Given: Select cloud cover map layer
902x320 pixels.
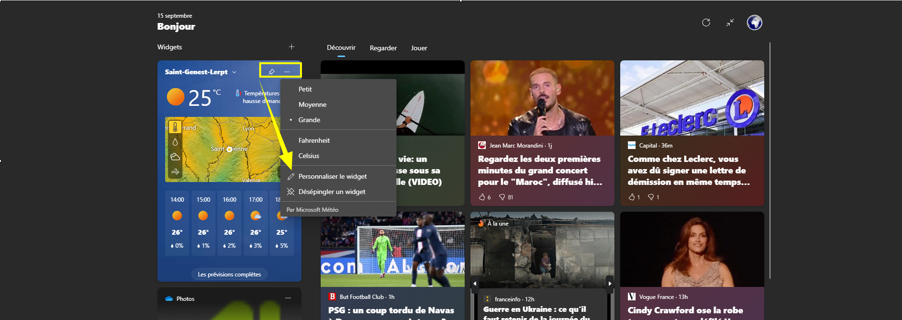Looking at the screenshot, I should [x=175, y=157].
